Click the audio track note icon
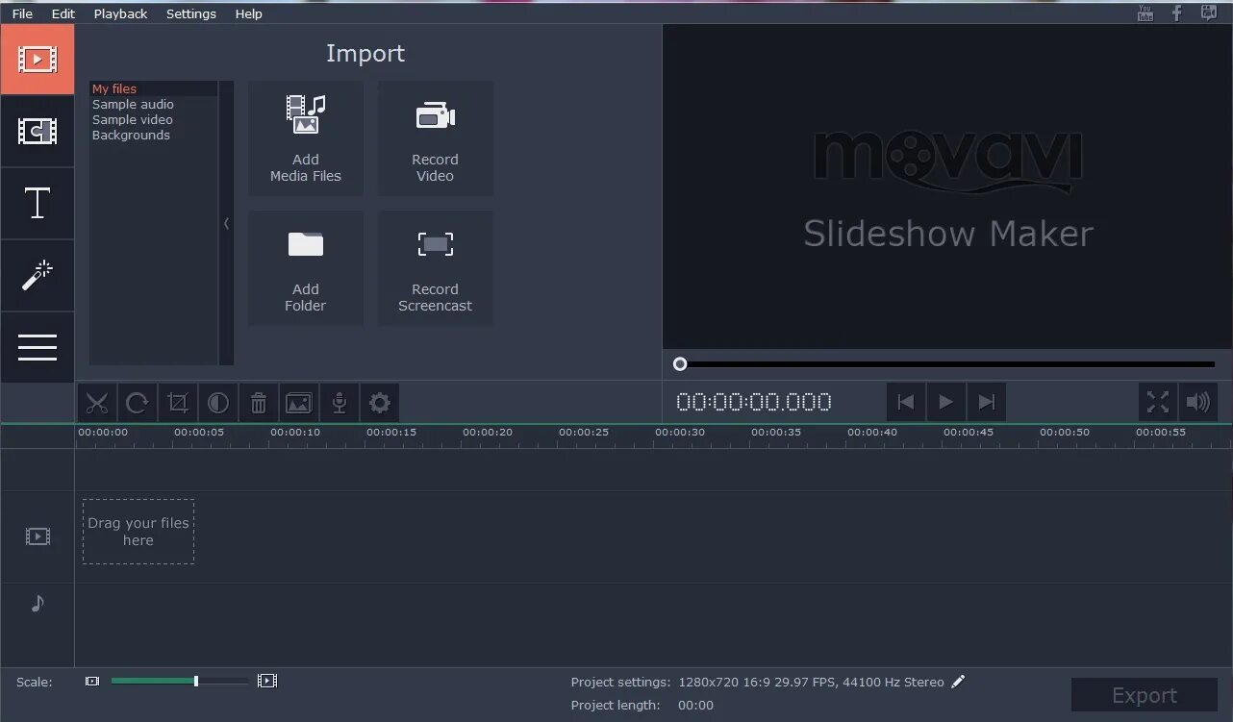Screen dimensions: 1233x722 [x=38, y=603]
